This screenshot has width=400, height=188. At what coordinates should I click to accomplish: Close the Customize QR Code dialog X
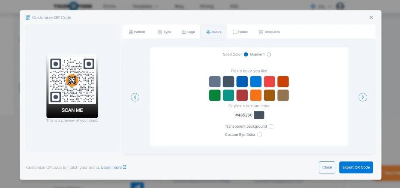click(371, 17)
